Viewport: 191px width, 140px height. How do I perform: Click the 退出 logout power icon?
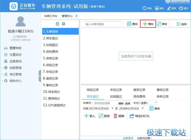(x=181, y=8)
